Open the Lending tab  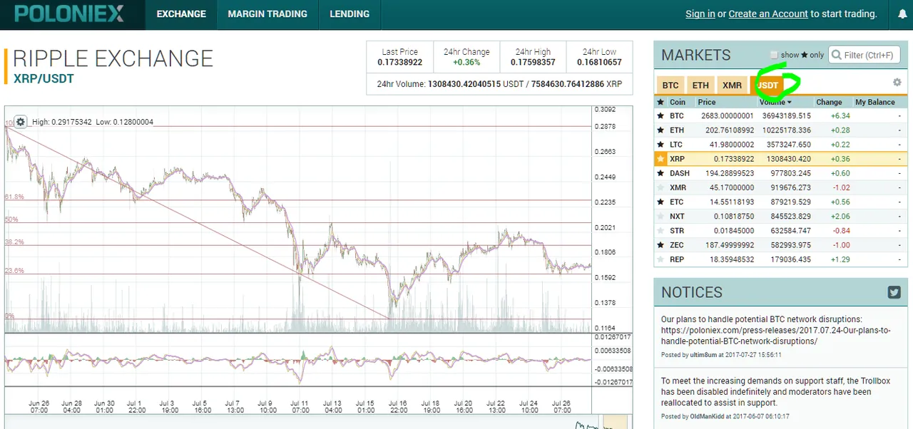click(x=350, y=14)
